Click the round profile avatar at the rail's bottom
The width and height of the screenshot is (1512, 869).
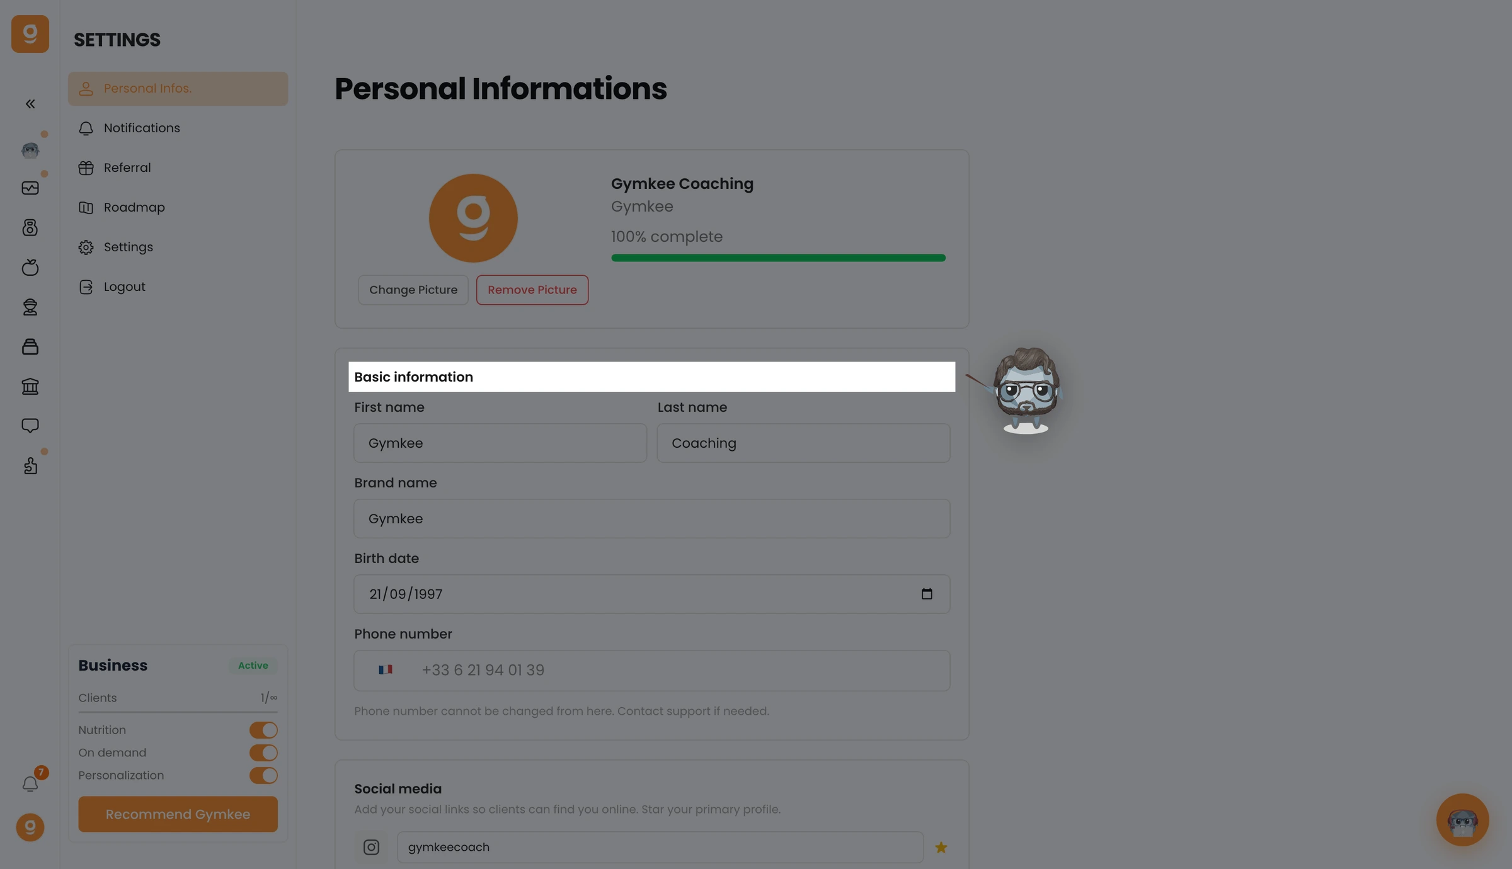click(30, 827)
